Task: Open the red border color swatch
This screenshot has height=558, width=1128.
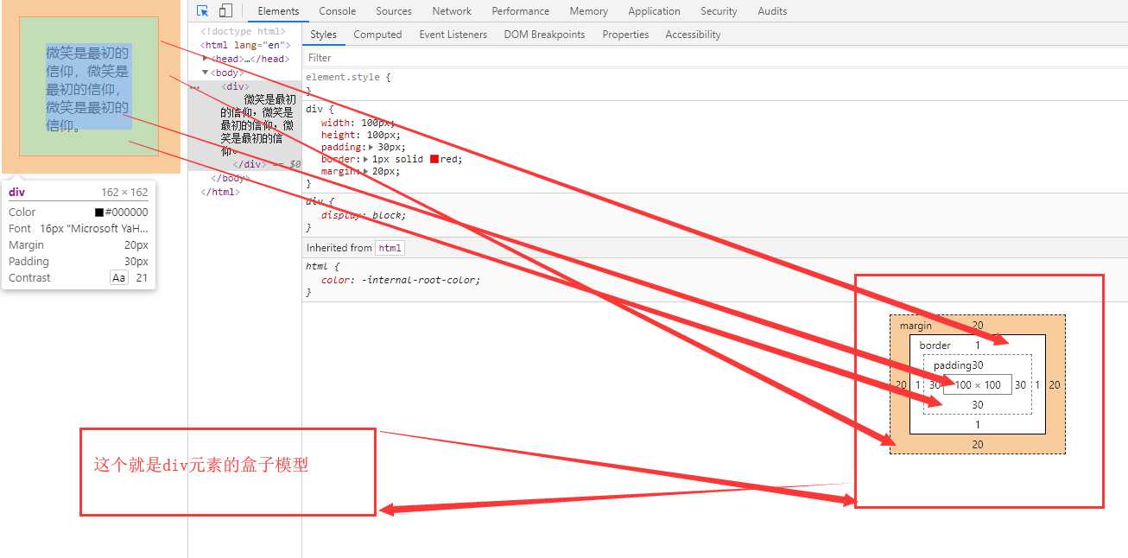Action: [434, 159]
